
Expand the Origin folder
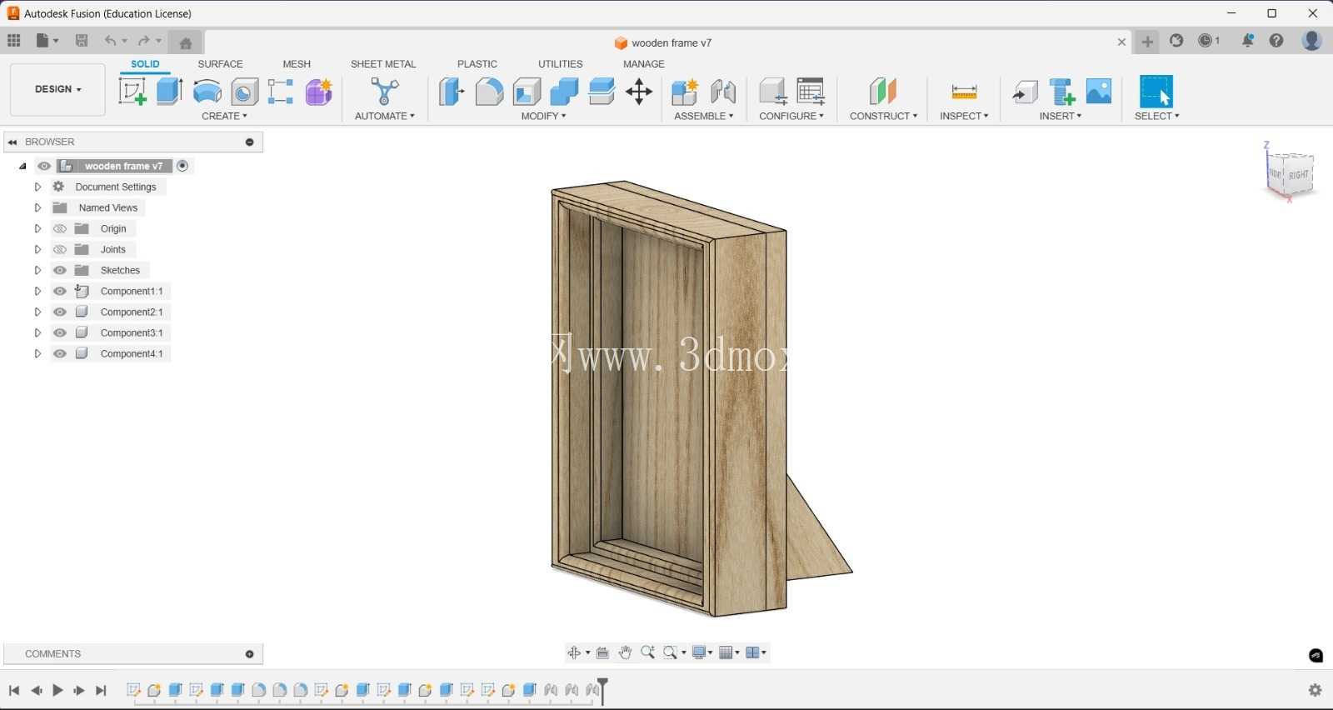tap(37, 228)
